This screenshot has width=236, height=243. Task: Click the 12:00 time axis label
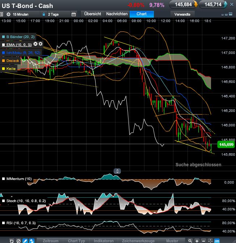tap(165, 21)
